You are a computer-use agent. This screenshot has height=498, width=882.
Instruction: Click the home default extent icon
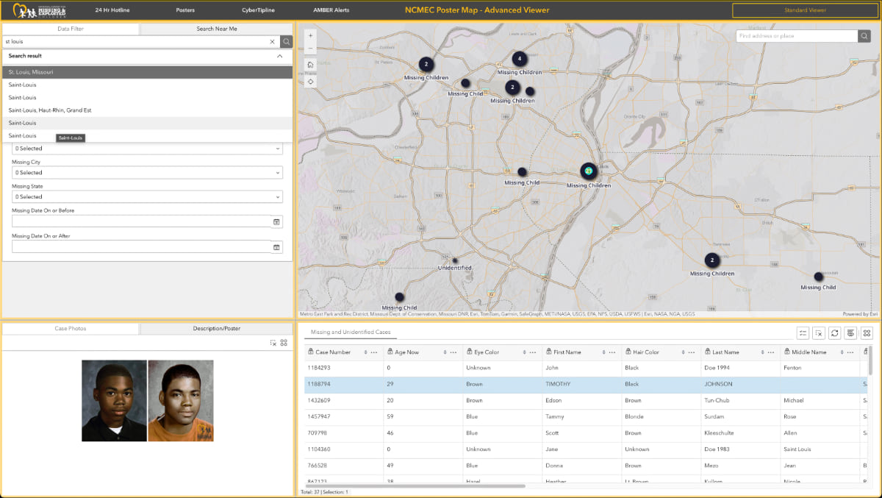(x=309, y=65)
